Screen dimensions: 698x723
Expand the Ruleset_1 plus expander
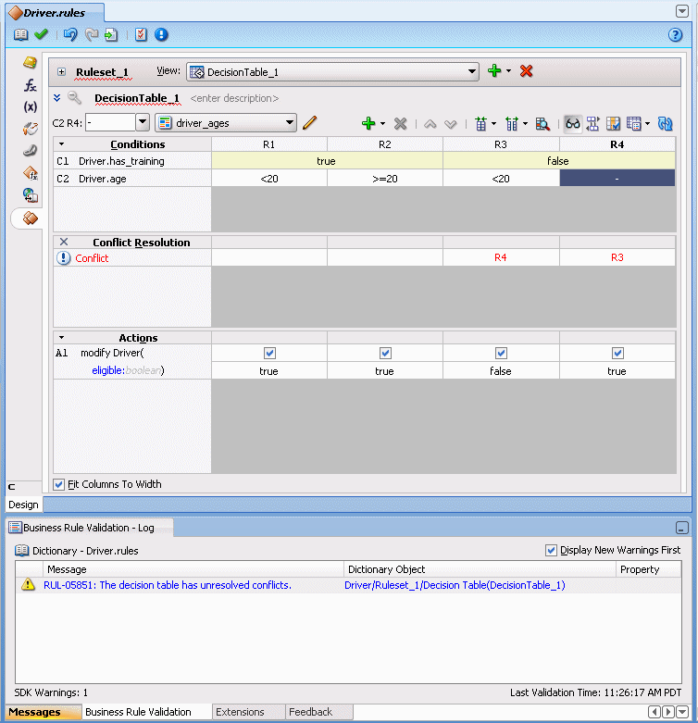(62, 71)
